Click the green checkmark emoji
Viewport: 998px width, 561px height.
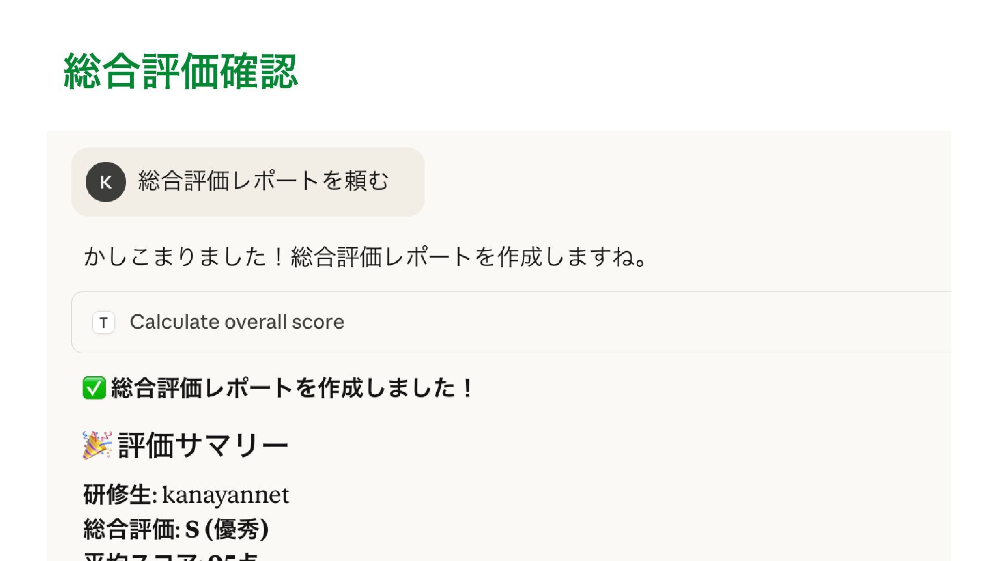94,388
